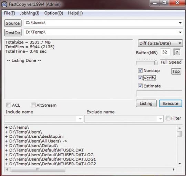Expand the DestDir path history dropdown
Screen dimensions: 186x176
[180, 32]
